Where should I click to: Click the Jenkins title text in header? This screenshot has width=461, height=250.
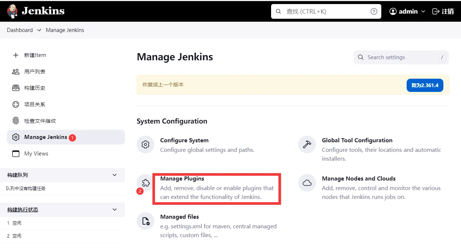(x=43, y=11)
